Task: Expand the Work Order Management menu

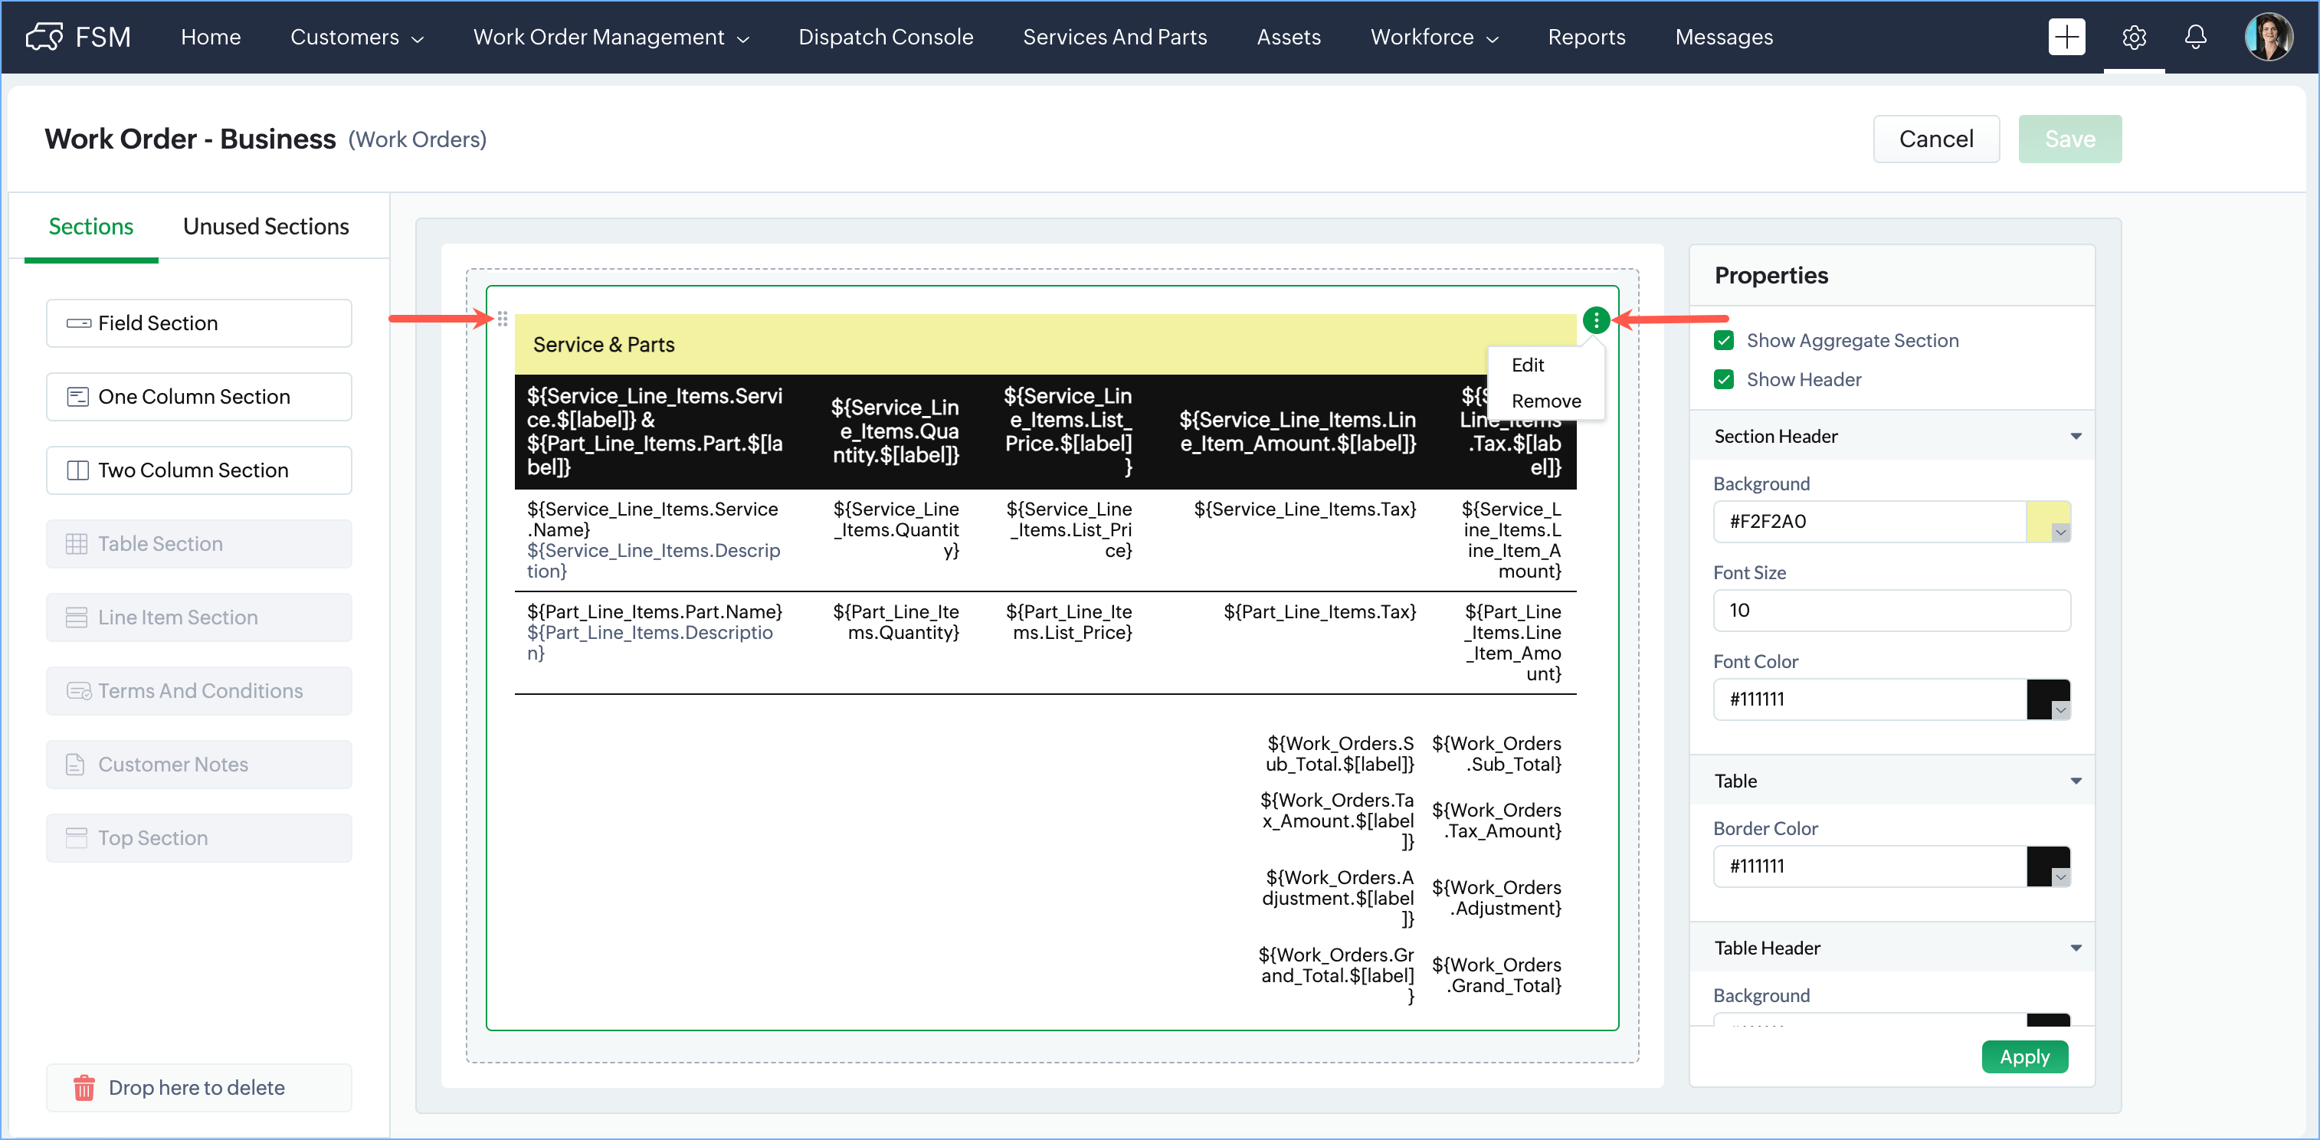Action: (611, 37)
